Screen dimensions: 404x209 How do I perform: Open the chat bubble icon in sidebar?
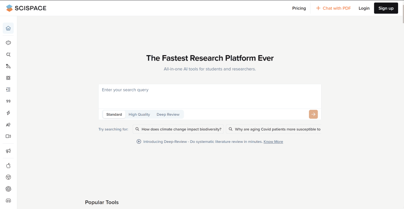pos(8,43)
